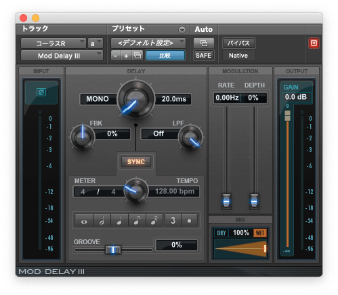This screenshot has width=338, height=295.
Task: Click the WET label in mix section
Action: (260, 233)
